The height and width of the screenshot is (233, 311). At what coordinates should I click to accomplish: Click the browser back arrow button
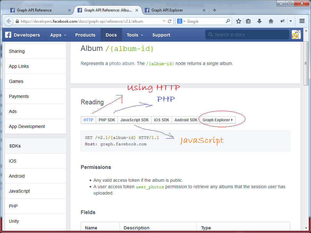(x=9, y=21)
